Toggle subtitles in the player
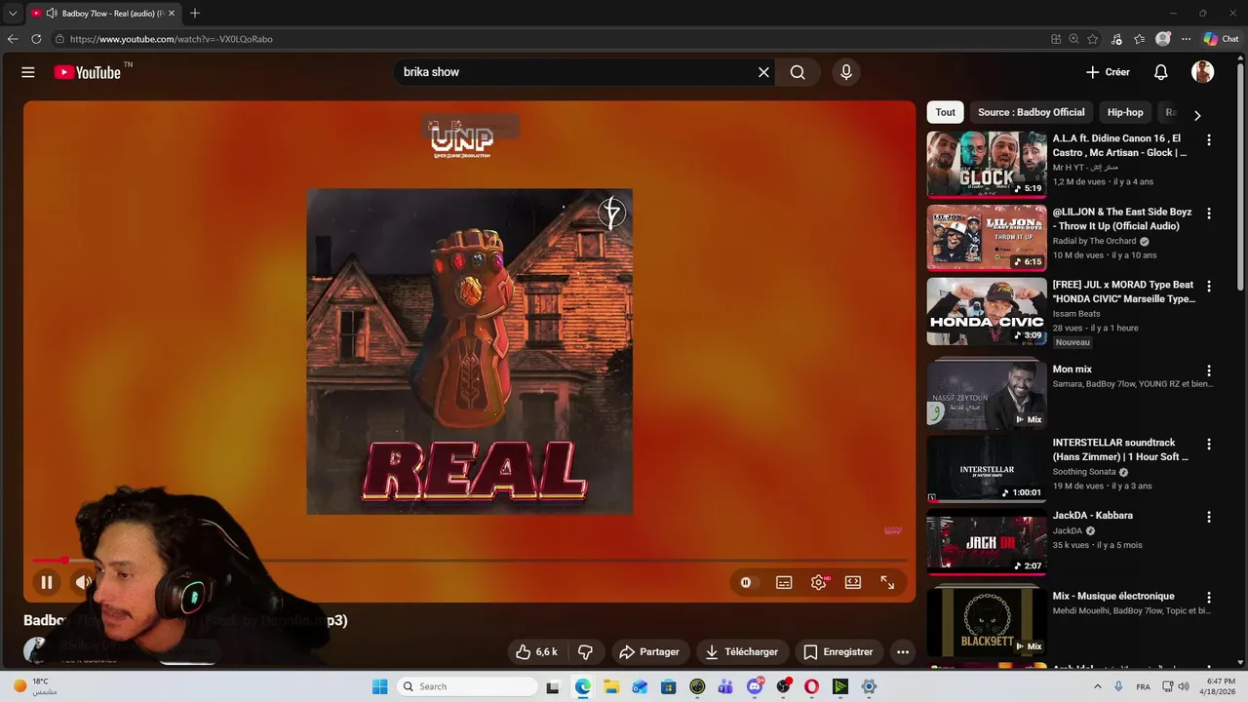Screen dimensions: 1248x702 tap(784, 582)
